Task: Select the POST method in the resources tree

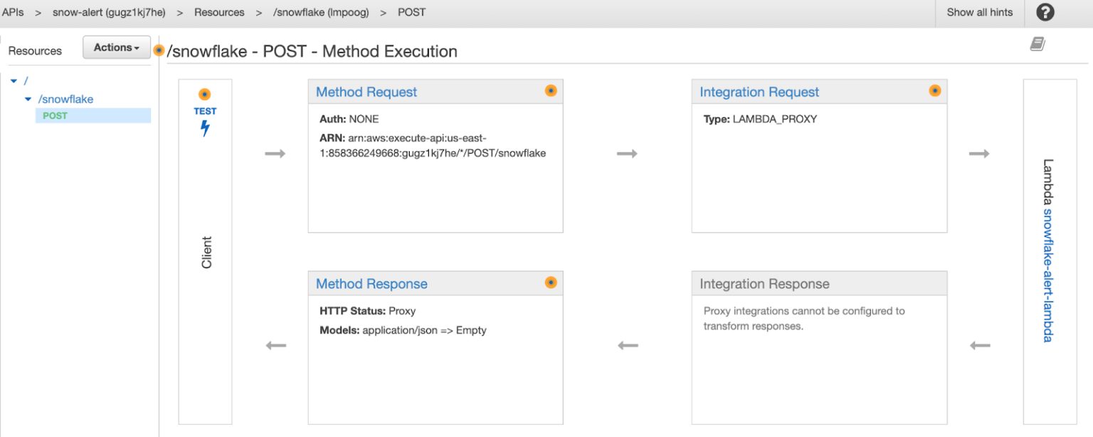Action: tap(53, 115)
